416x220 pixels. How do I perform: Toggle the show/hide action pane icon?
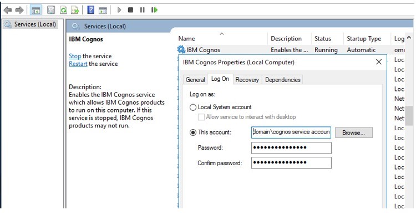pos(103,11)
